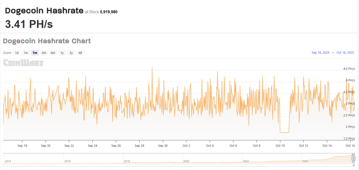Click the 2024 label in navigator

pos(305,161)
